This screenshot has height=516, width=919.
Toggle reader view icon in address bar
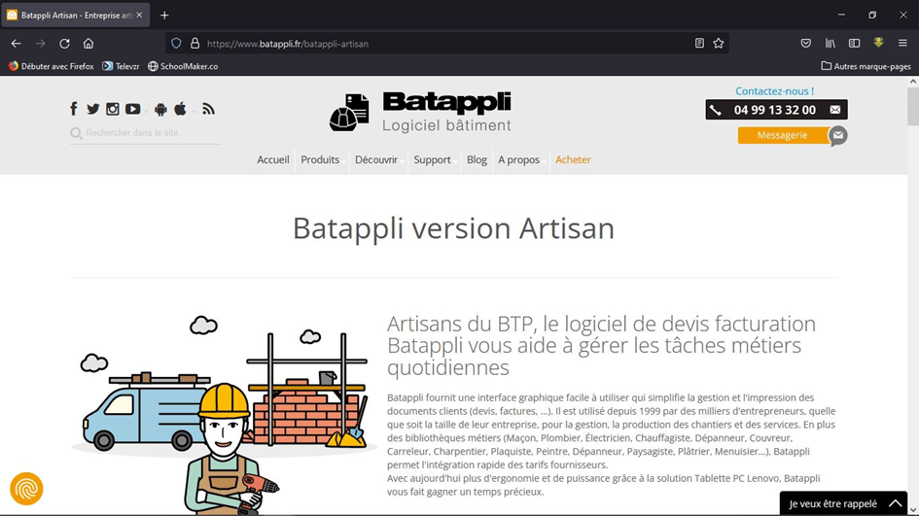(x=699, y=44)
